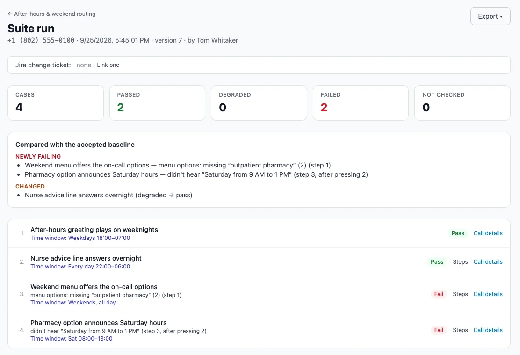Open Call details for Weekend menu case
Image resolution: width=520 pixels, height=355 pixels.
[x=488, y=294]
